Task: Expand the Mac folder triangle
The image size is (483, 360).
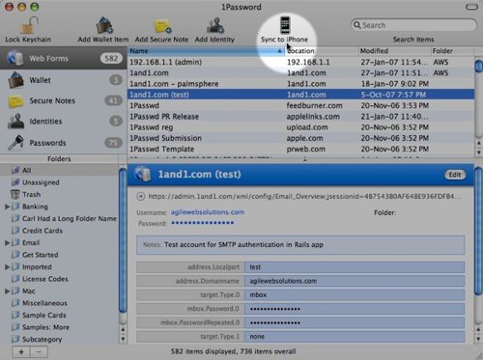Action: [7, 291]
